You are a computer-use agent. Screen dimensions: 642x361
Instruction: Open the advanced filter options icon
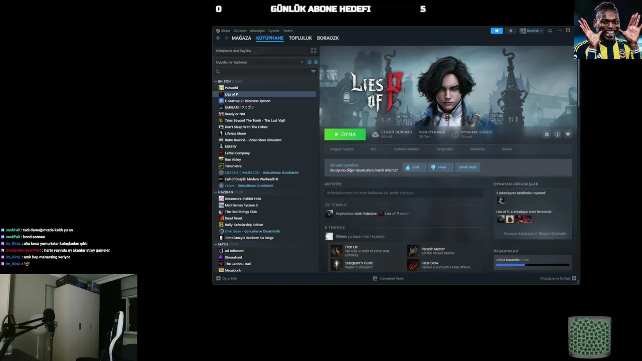pos(313,72)
